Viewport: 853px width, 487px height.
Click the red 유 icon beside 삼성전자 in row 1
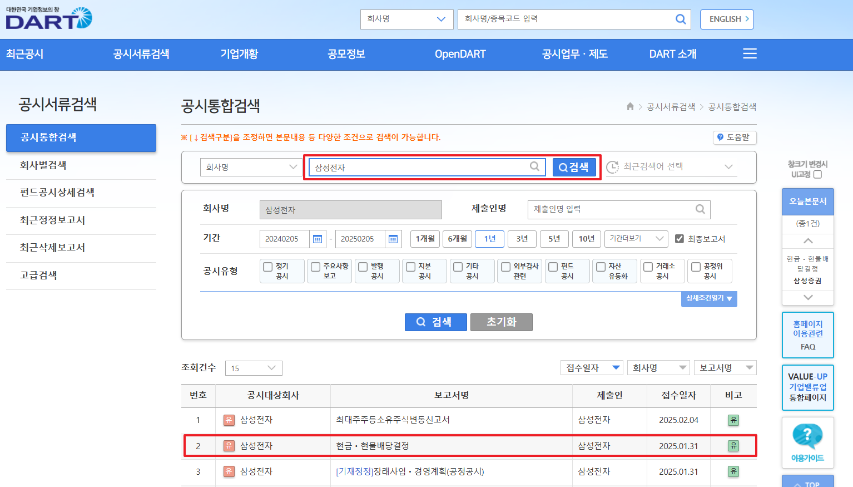click(x=229, y=421)
